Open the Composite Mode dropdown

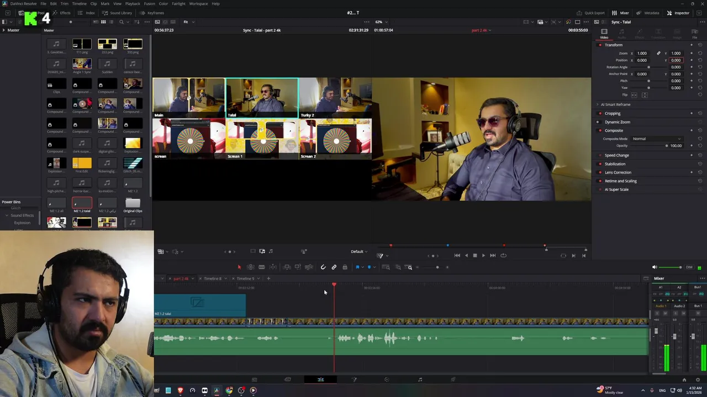(657, 139)
